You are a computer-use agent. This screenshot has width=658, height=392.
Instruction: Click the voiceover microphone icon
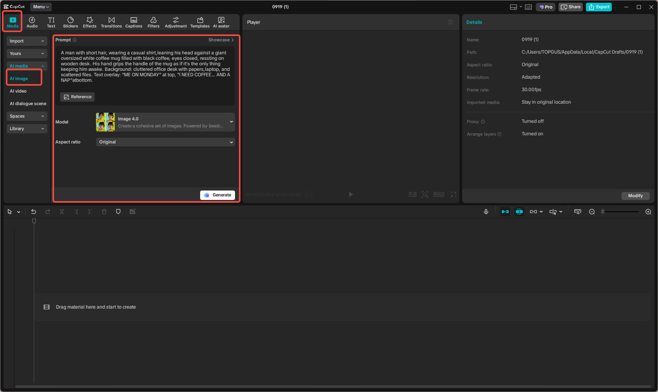[486, 211]
